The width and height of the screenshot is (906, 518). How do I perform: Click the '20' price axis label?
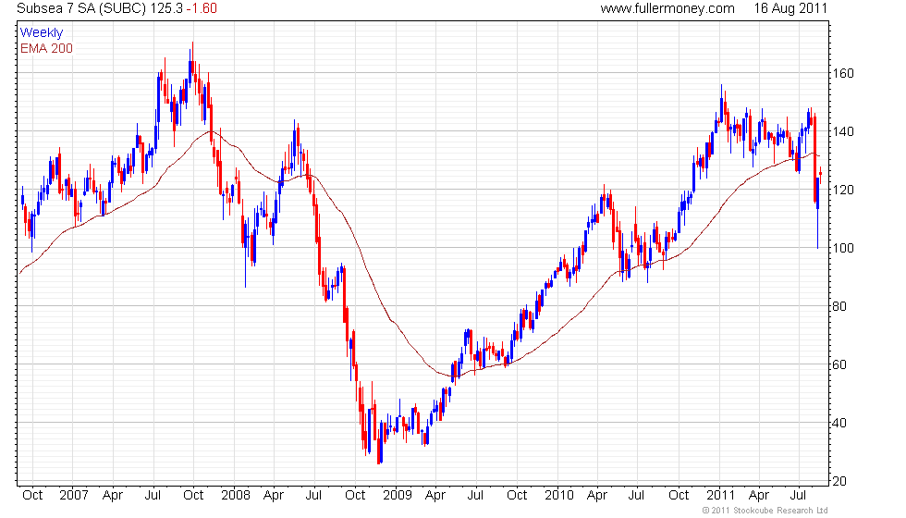pyautogui.click(x=839, y=481)
